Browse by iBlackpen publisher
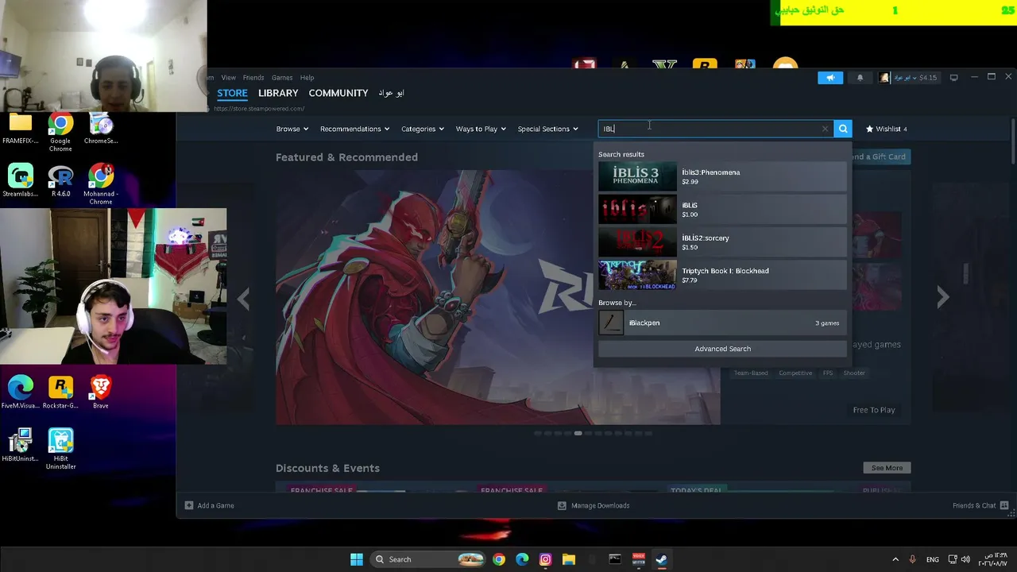 [722, 323]
